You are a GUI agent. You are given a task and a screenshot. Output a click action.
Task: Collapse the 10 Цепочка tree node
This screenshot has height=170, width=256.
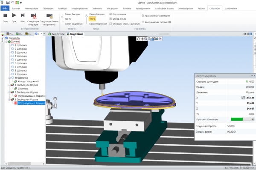coord(10,78)
